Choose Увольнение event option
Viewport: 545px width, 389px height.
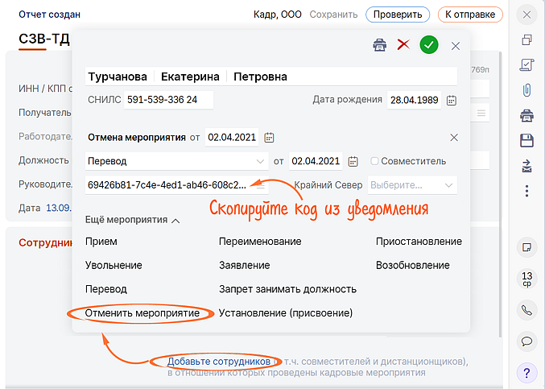tap(114, 265)
